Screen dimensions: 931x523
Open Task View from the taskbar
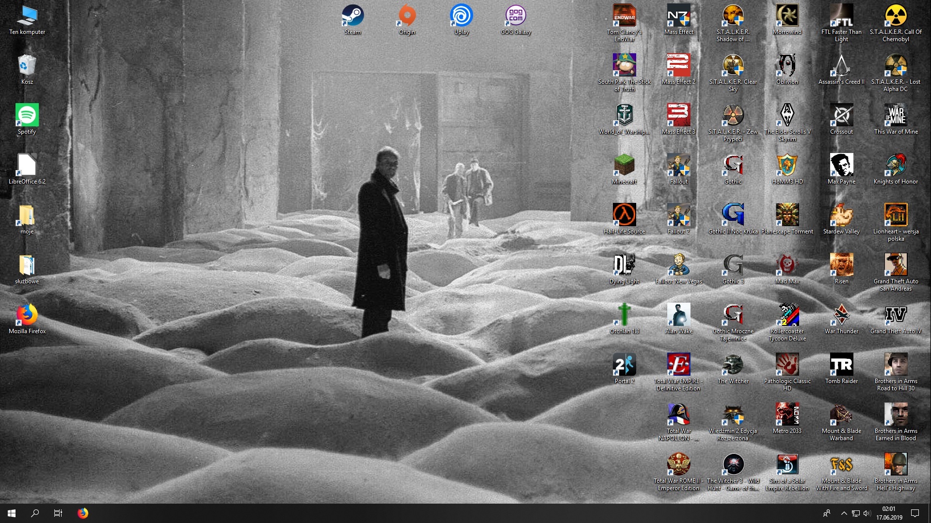pyautogui.click(x=58, y=513)
